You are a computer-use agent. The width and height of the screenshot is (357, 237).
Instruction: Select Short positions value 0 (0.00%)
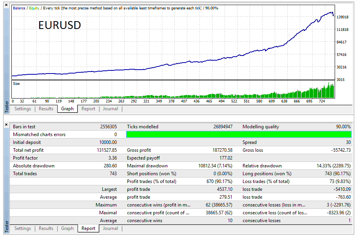click(223, 174)
